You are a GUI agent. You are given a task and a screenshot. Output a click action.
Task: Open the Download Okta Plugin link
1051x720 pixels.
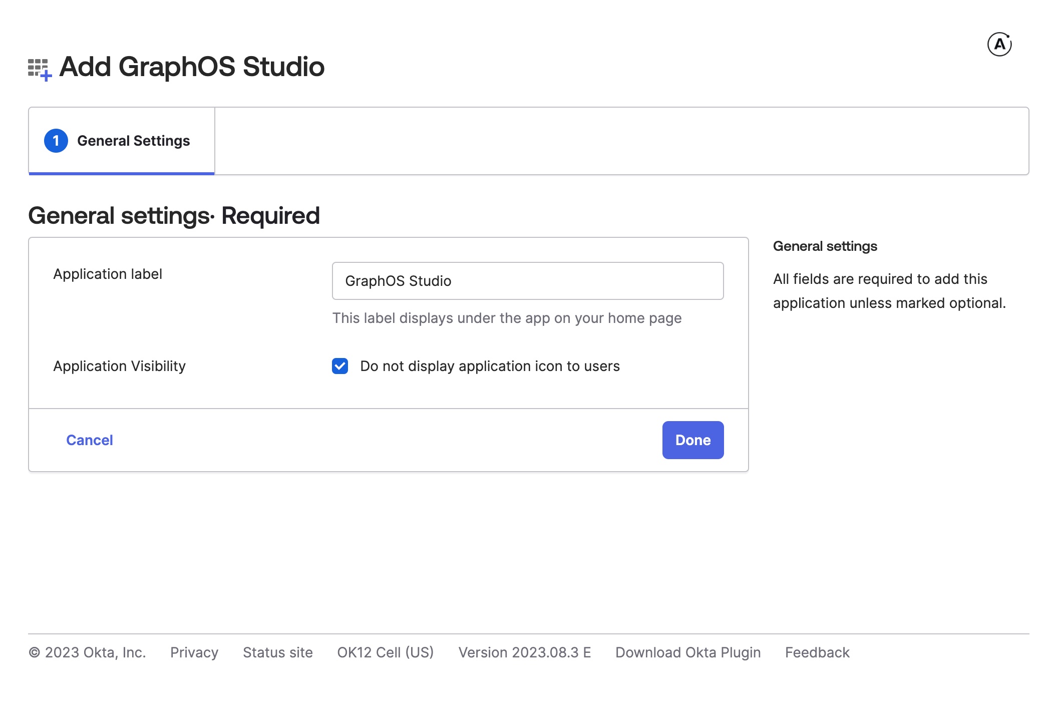pos(688,652)
